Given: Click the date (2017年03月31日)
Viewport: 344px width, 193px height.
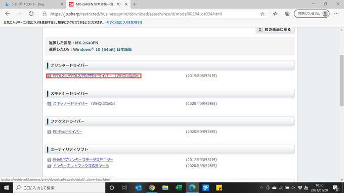Looking at the screenshot, I should click(x=201, y=160).
